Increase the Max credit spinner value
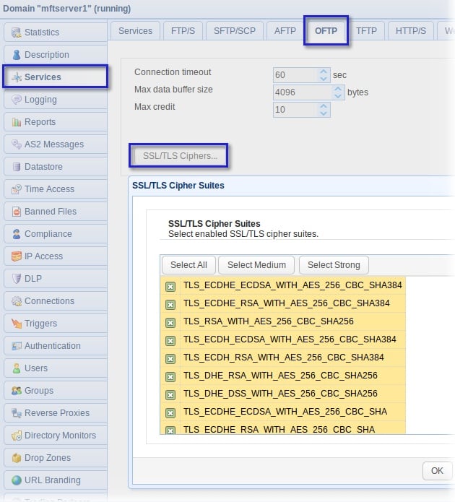455x502 pixels. point(324,106)
